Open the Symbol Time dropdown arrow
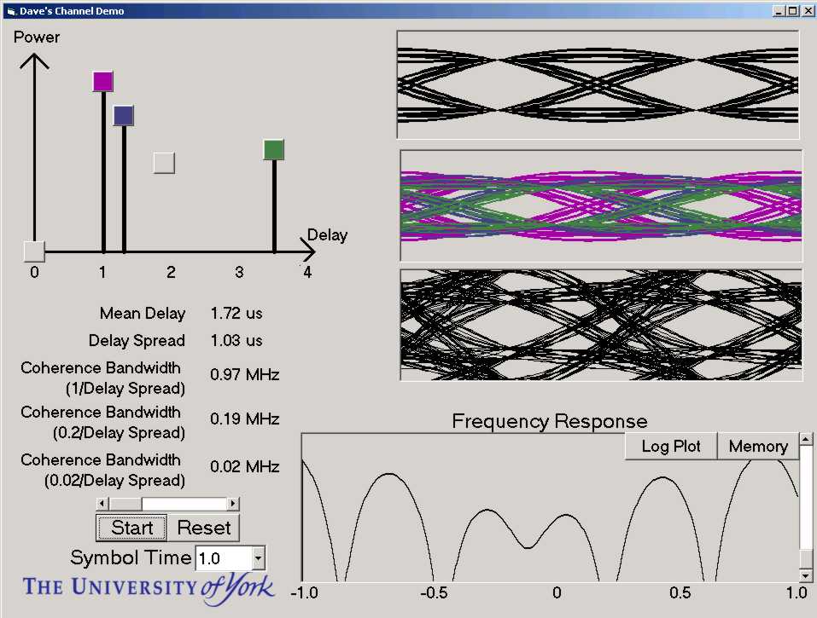The image size is (817, 618). click(x=259, y=559)
